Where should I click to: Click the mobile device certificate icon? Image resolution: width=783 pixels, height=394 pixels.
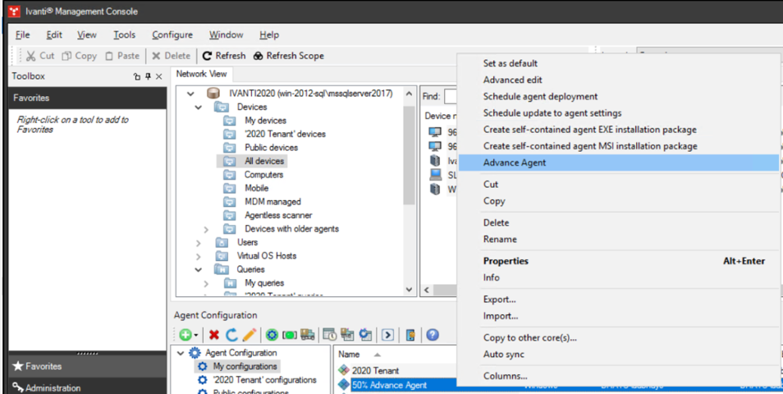(x=410, y=335)
